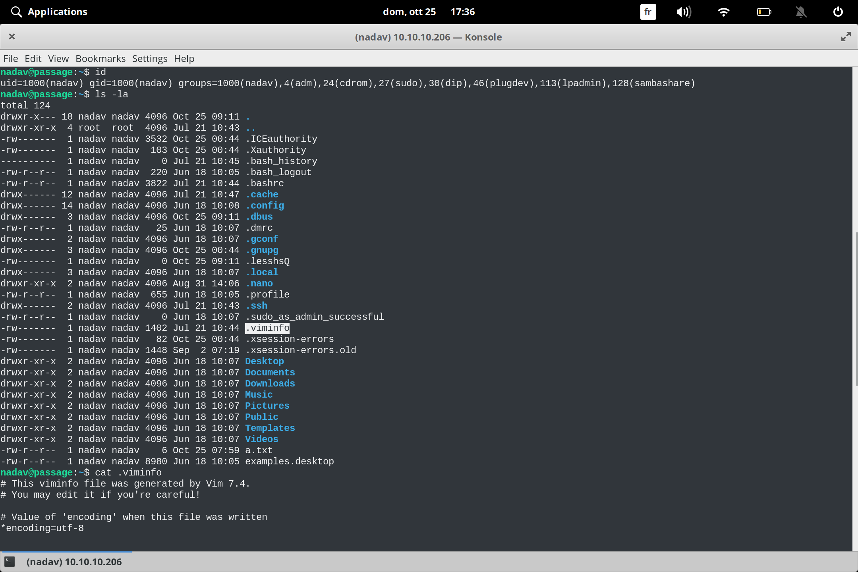858x572 pixels.
Task: Open the Applications menu
Action: (x=48, y=12)
